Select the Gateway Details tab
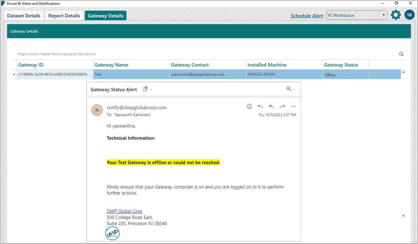This screenshot has width=418, height=244. [x=106, y=16]
